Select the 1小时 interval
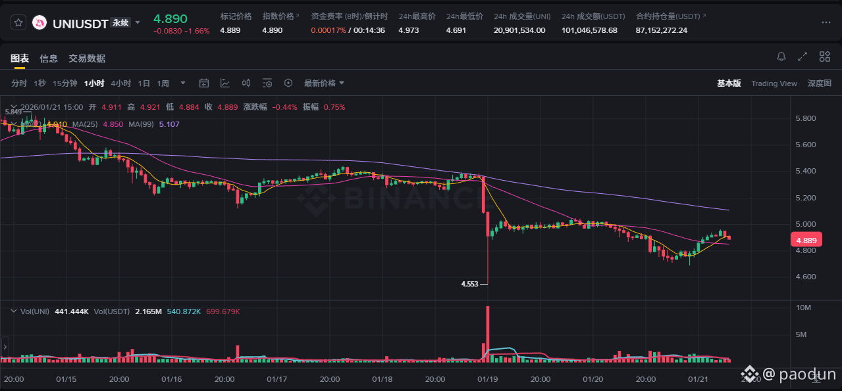The width and height of the screenshot is (842, 391). pyautogui.click(x=94, y=83)
